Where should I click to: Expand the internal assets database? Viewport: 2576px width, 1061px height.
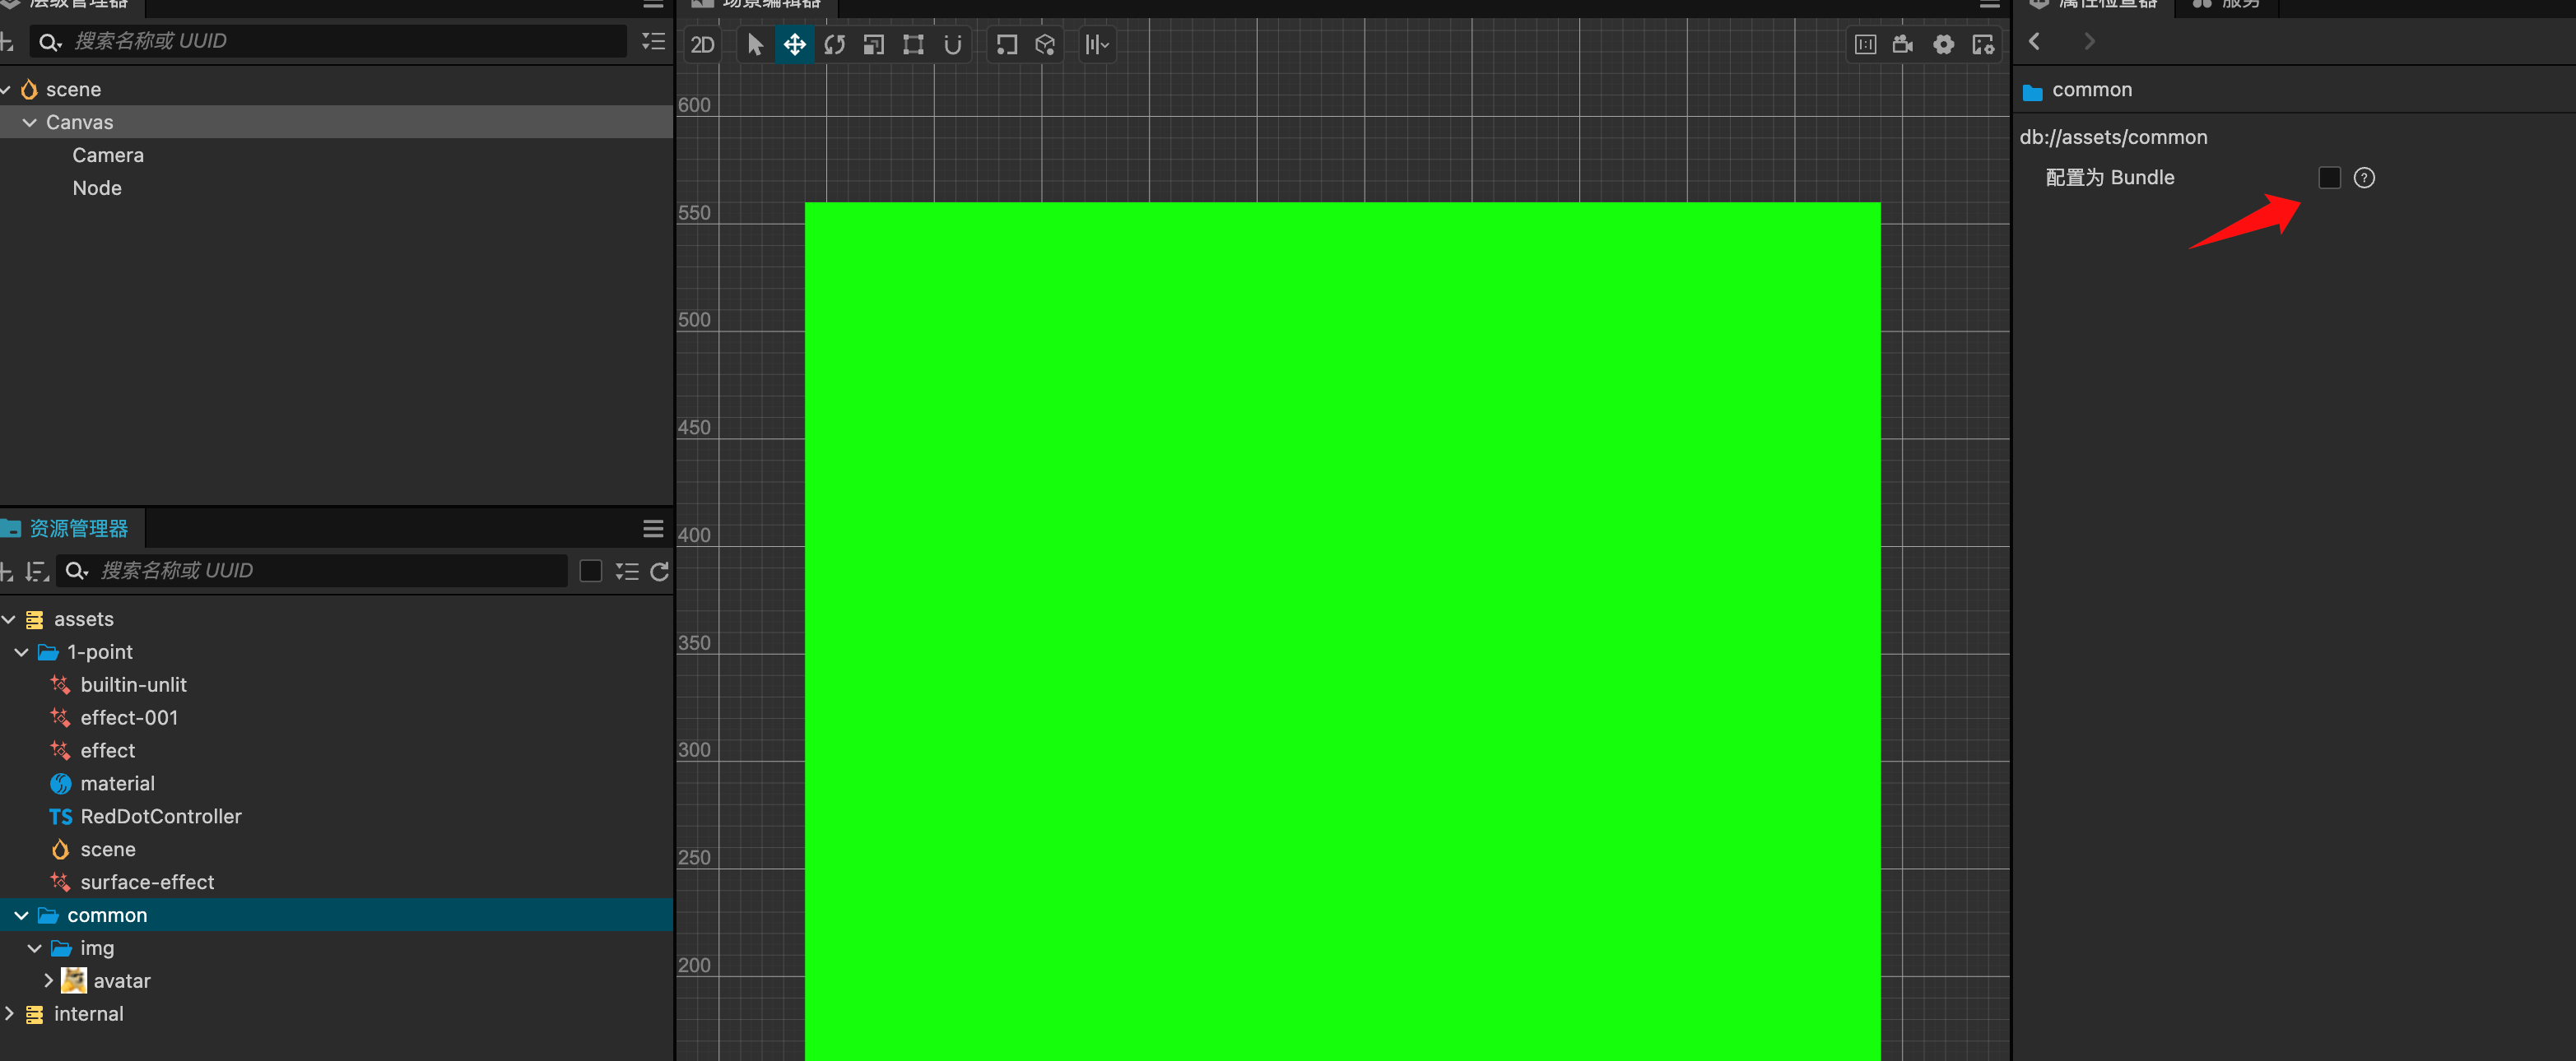coord(9,1013)
